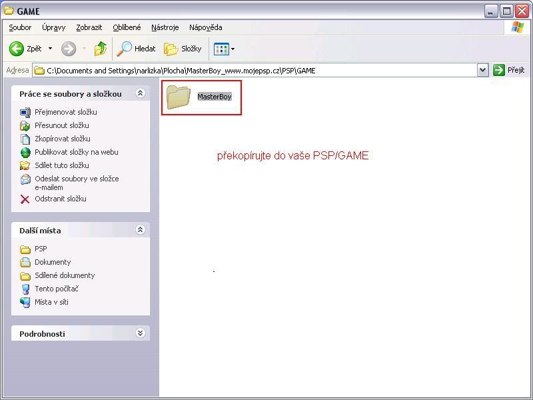Click Sdílet tuto složku share link
Viewport: 533px width, 400px height.
pos(61,165)
